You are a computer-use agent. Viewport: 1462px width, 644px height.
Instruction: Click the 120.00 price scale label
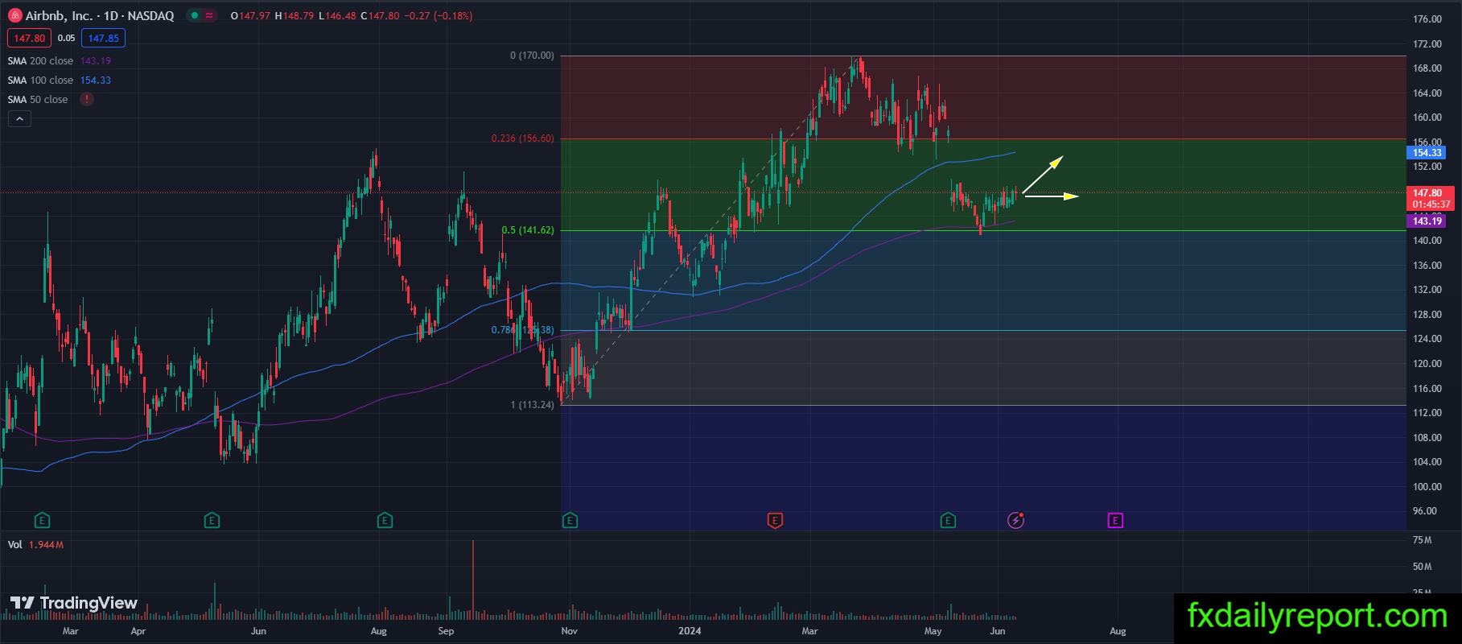click(x=1427, y=364)
